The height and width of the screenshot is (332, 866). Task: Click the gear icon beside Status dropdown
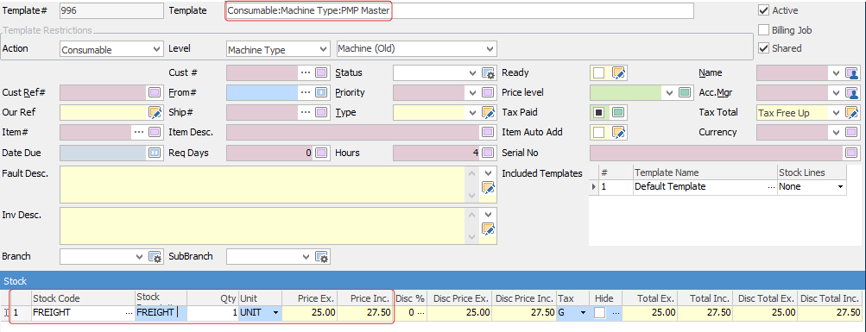pos(488,72)
